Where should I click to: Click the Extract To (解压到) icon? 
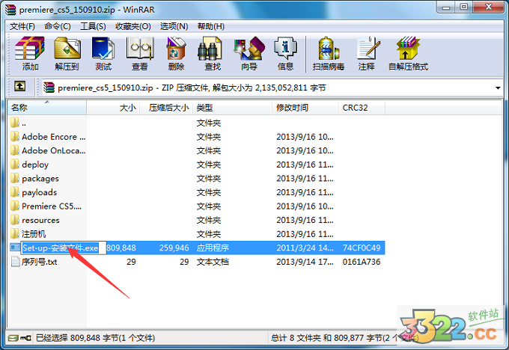click(x=67, y=49)
